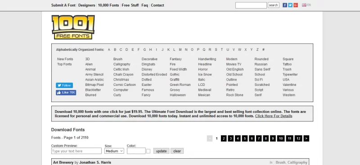Open the Western font category
360x165 pixels.
coord(289,95)
